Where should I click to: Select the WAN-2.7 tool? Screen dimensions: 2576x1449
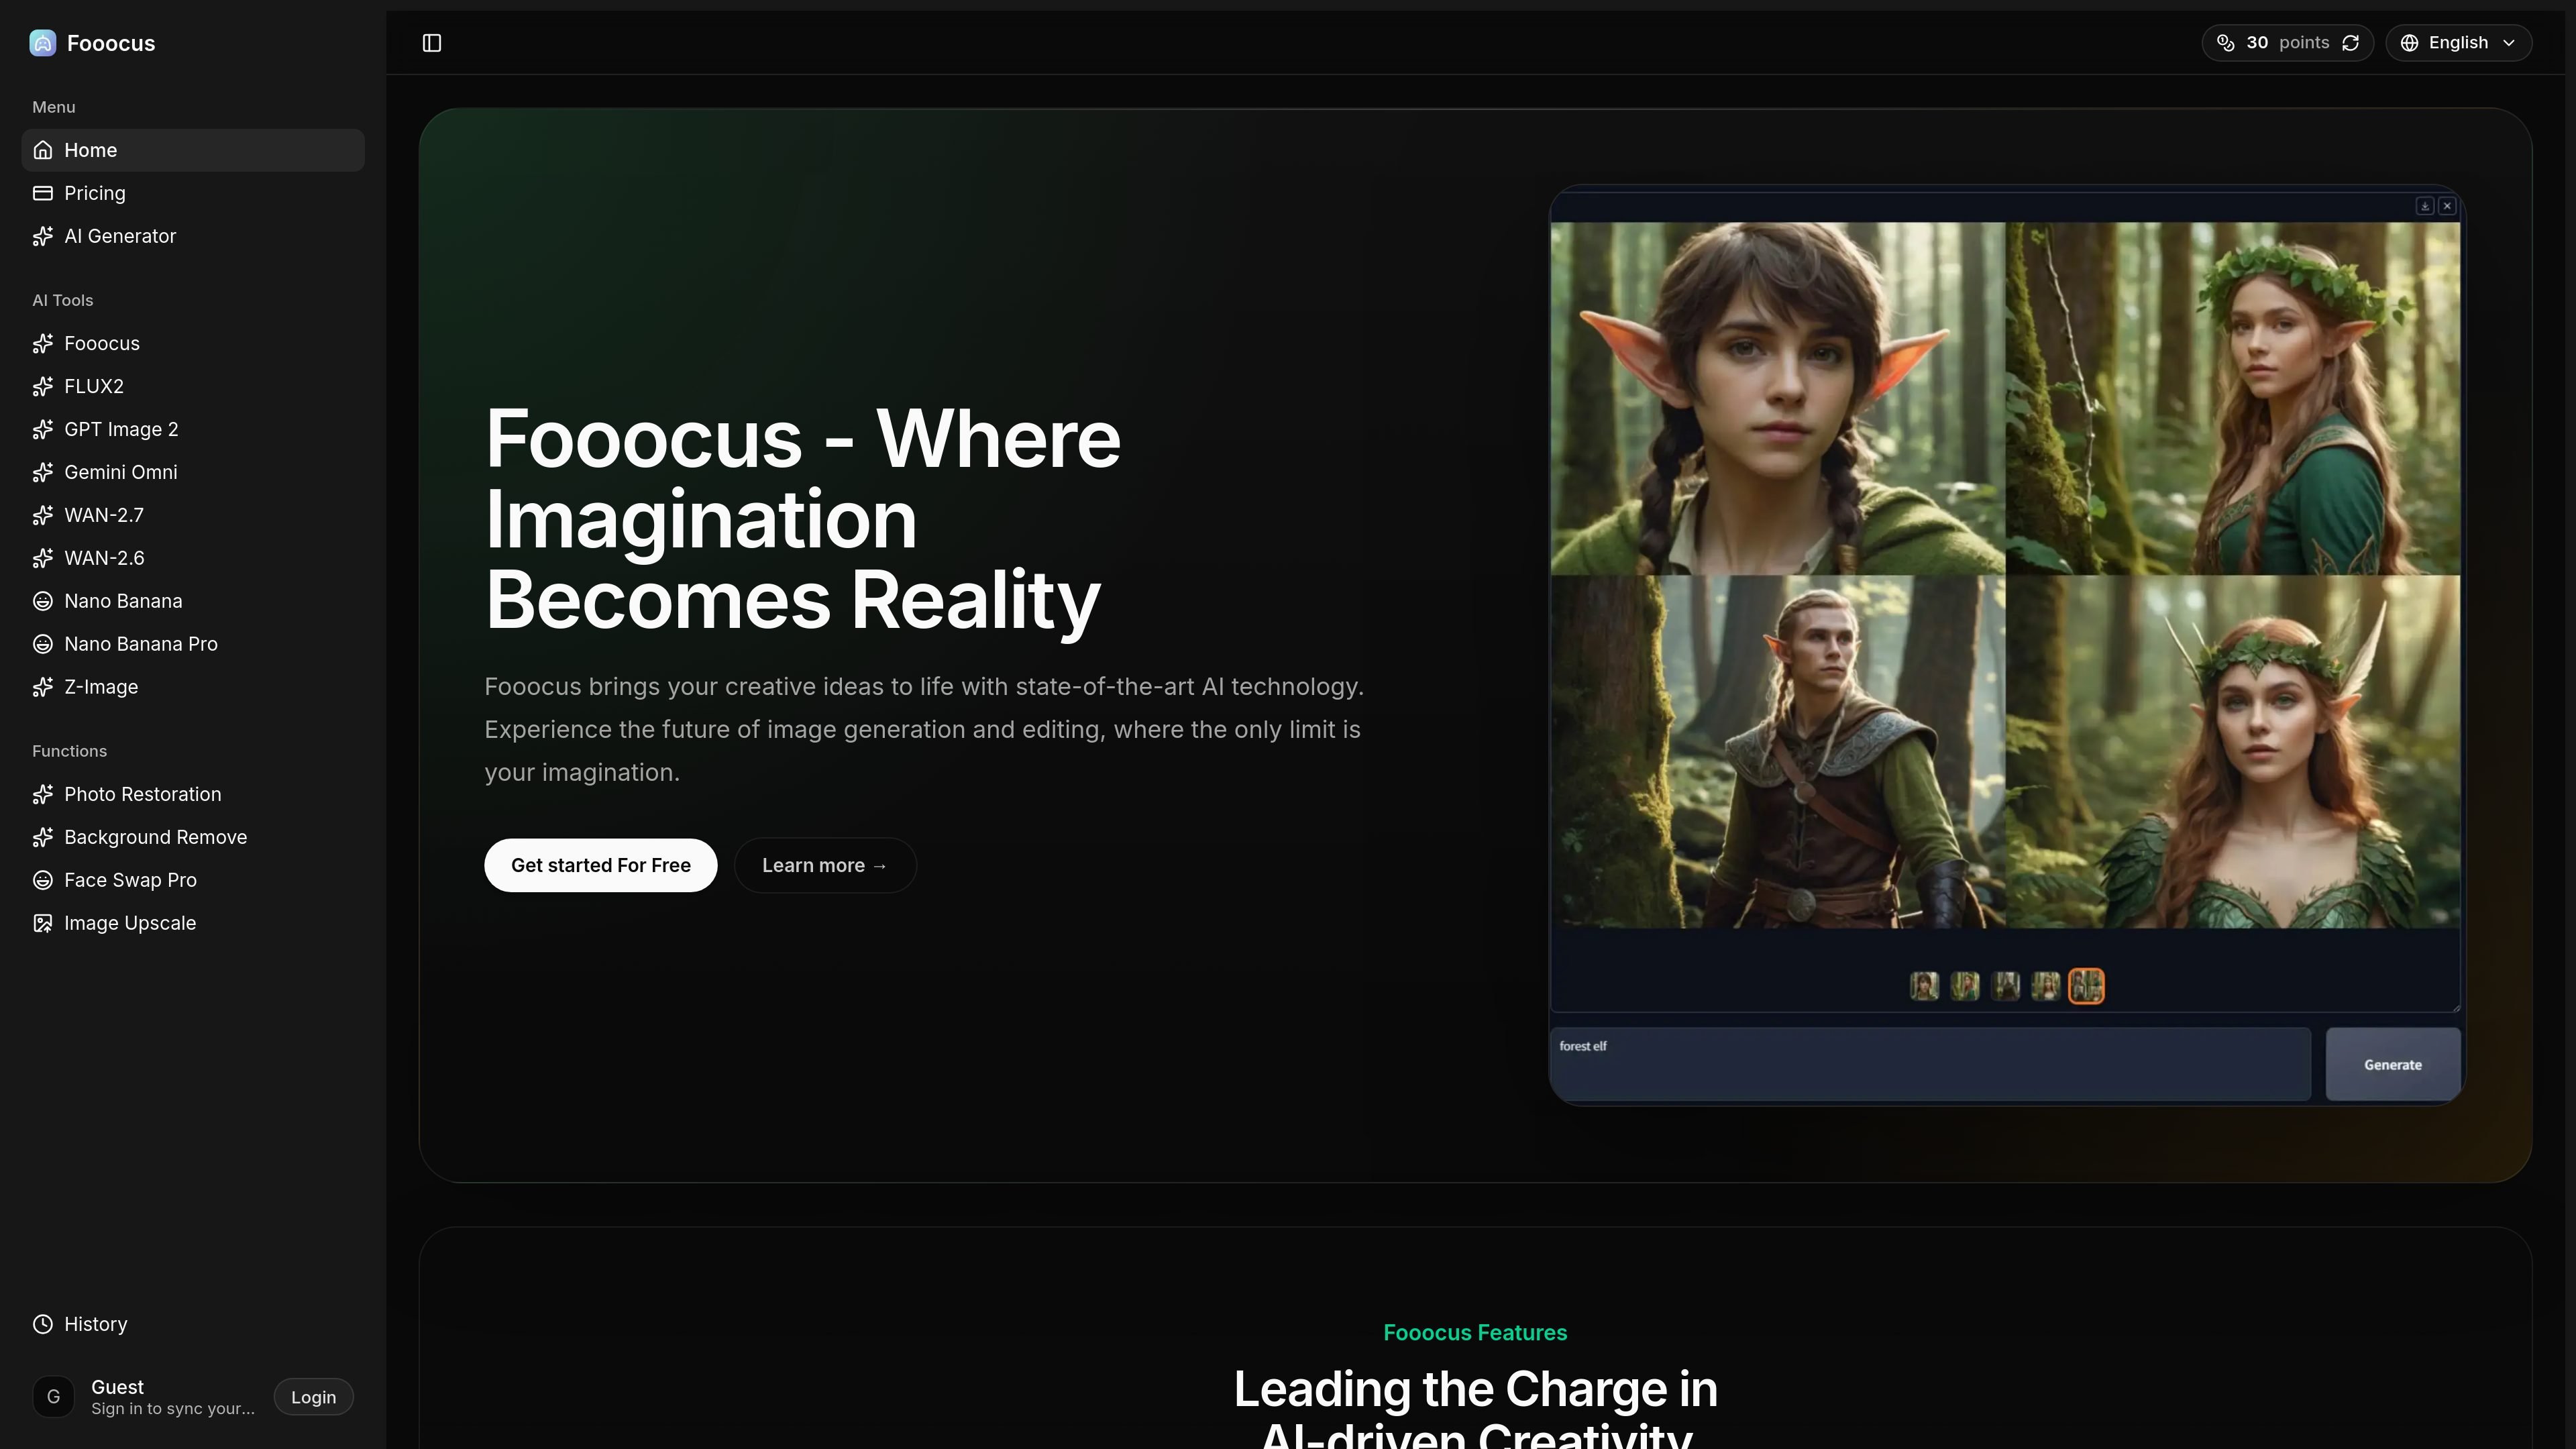(193, 515)
